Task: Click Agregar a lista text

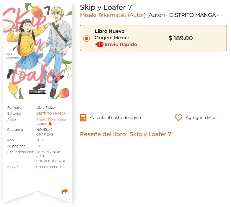Action: 200,118
